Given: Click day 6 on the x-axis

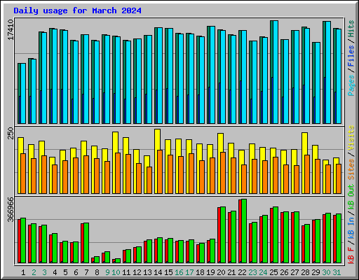Looking at the screenshot, I should [x=76, y=272].
